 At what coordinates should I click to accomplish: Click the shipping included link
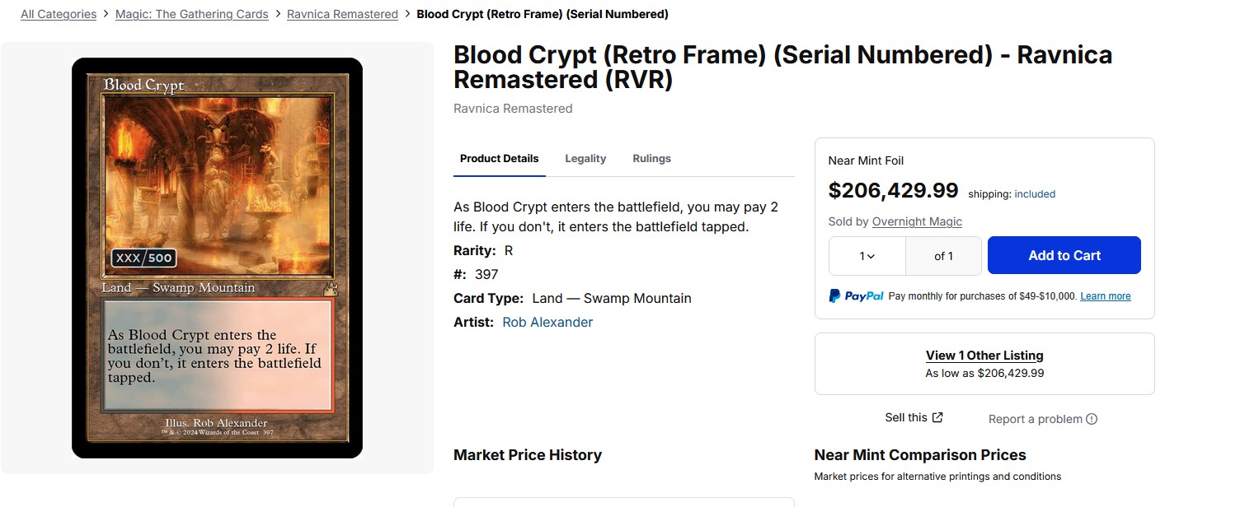tap(1035, 194)
